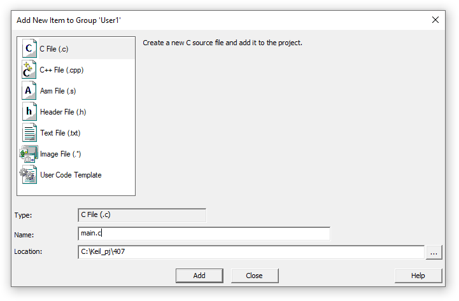This screenshot has height=301, width=459.
Task: Click the Location path field
Action: (x=251, y=252)
